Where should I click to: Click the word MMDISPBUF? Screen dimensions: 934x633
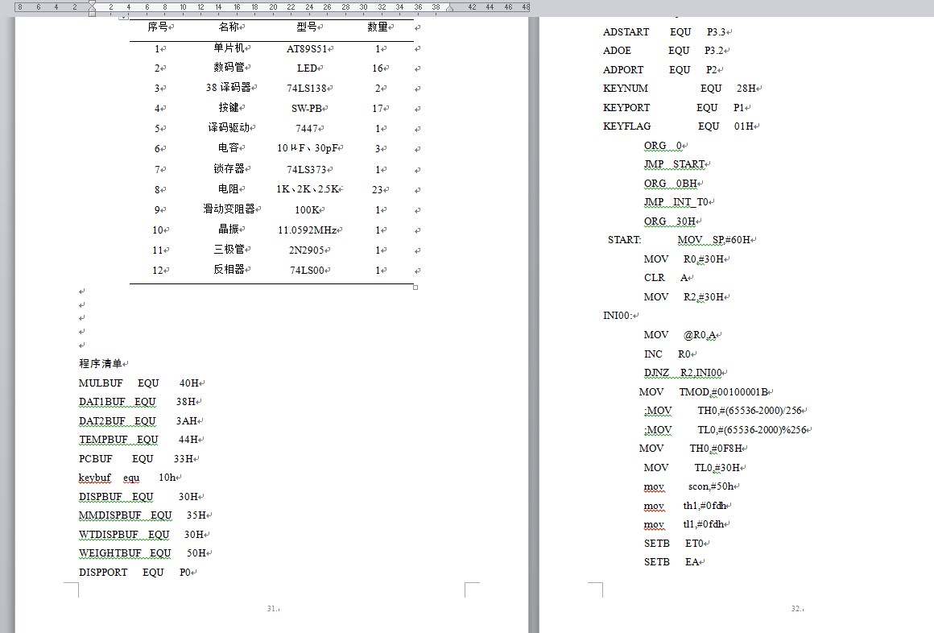110,515
